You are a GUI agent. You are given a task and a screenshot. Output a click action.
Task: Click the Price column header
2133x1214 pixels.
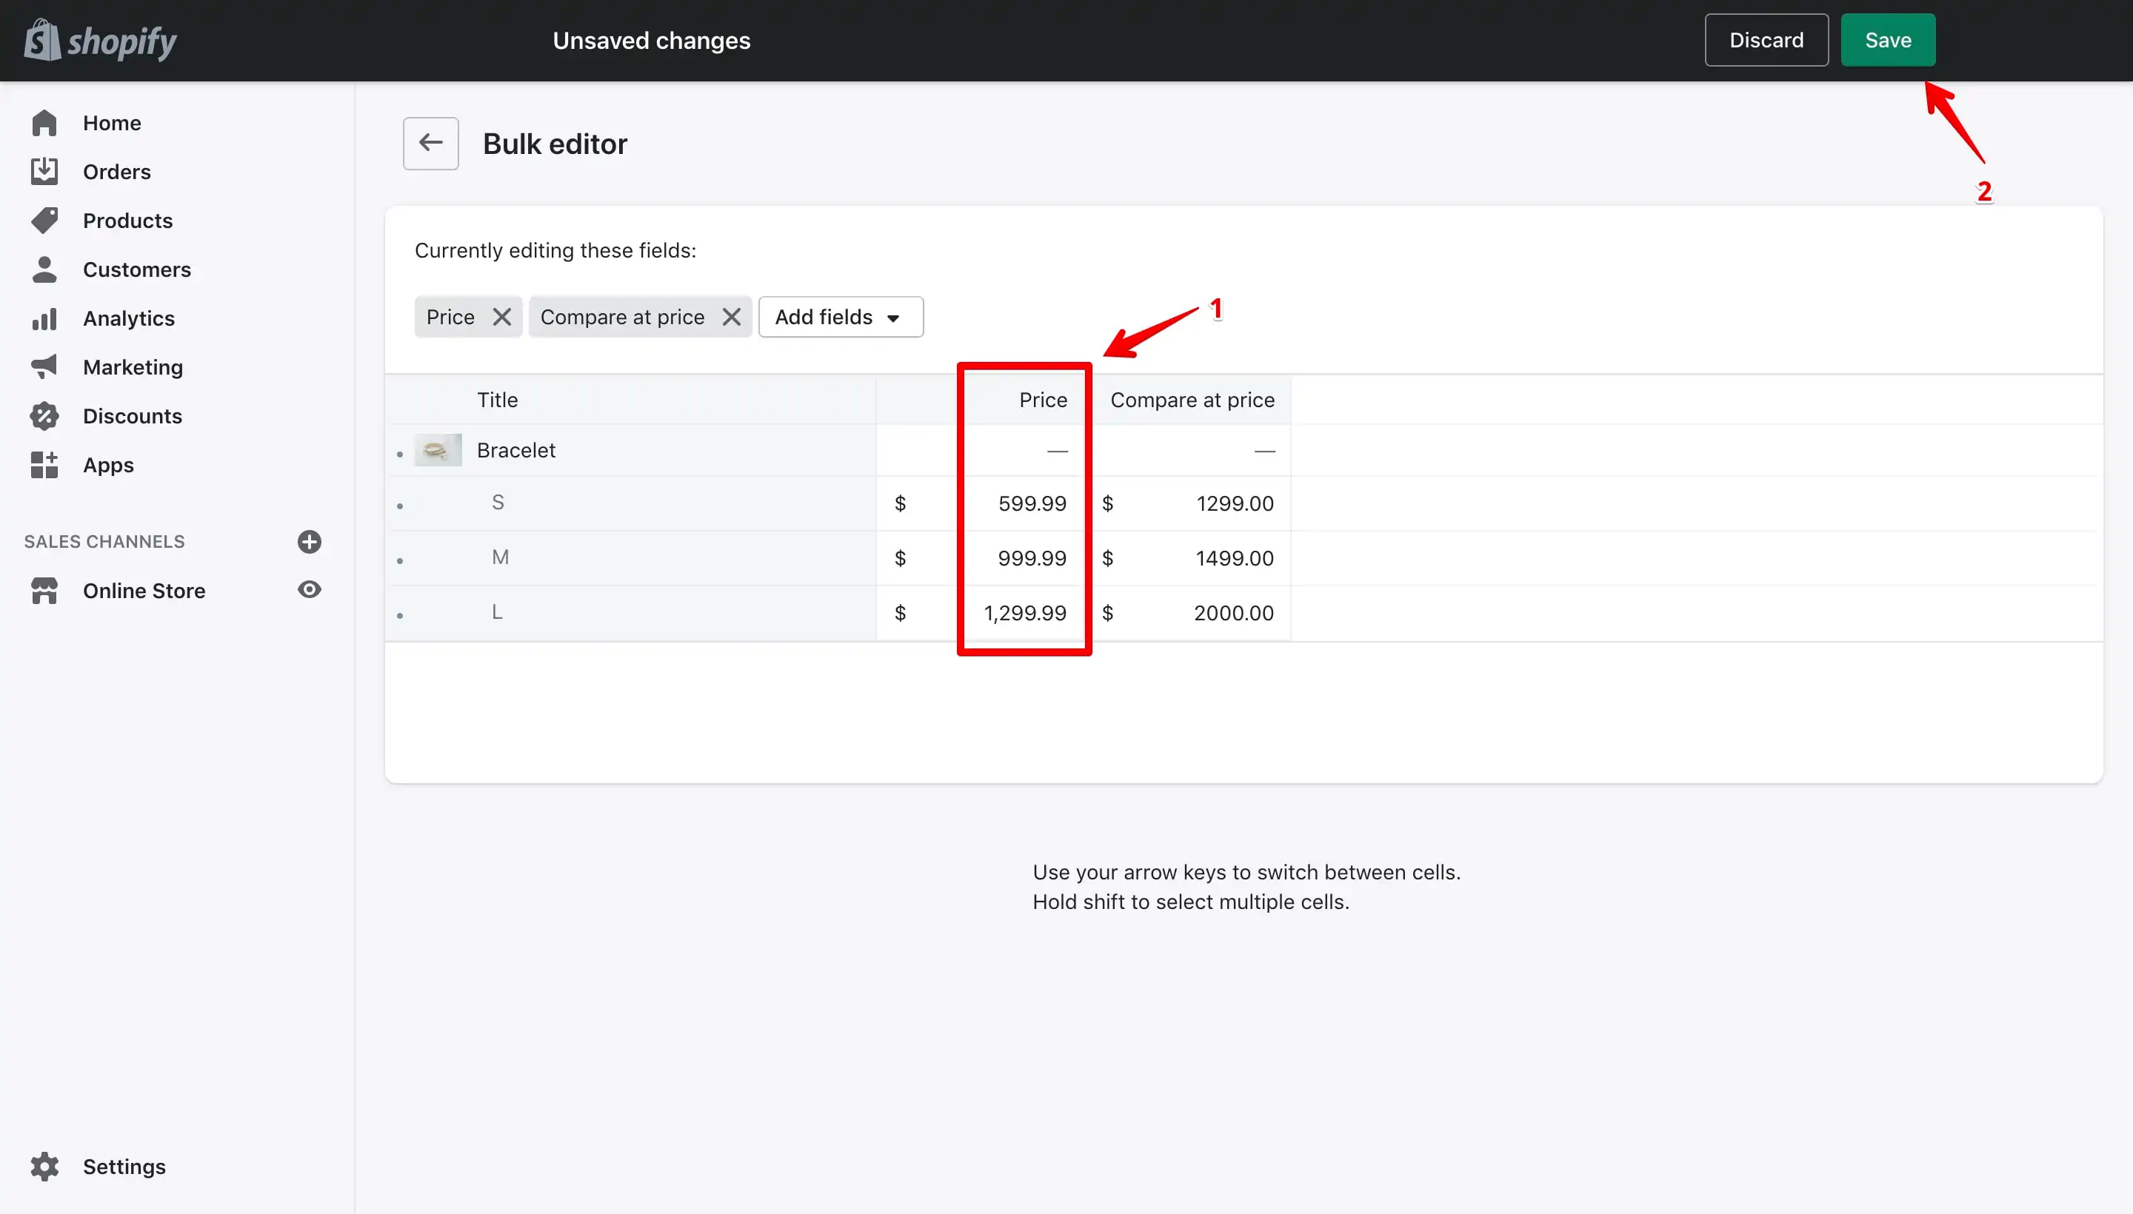[1043, 400]
